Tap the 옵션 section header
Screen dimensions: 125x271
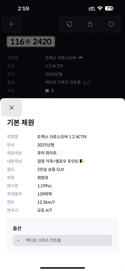(x=17, y=228)
